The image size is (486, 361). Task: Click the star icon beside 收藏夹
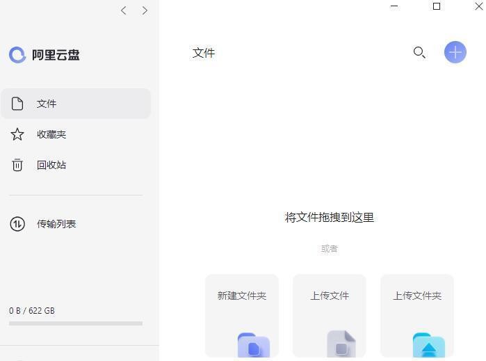coord(17,134)
